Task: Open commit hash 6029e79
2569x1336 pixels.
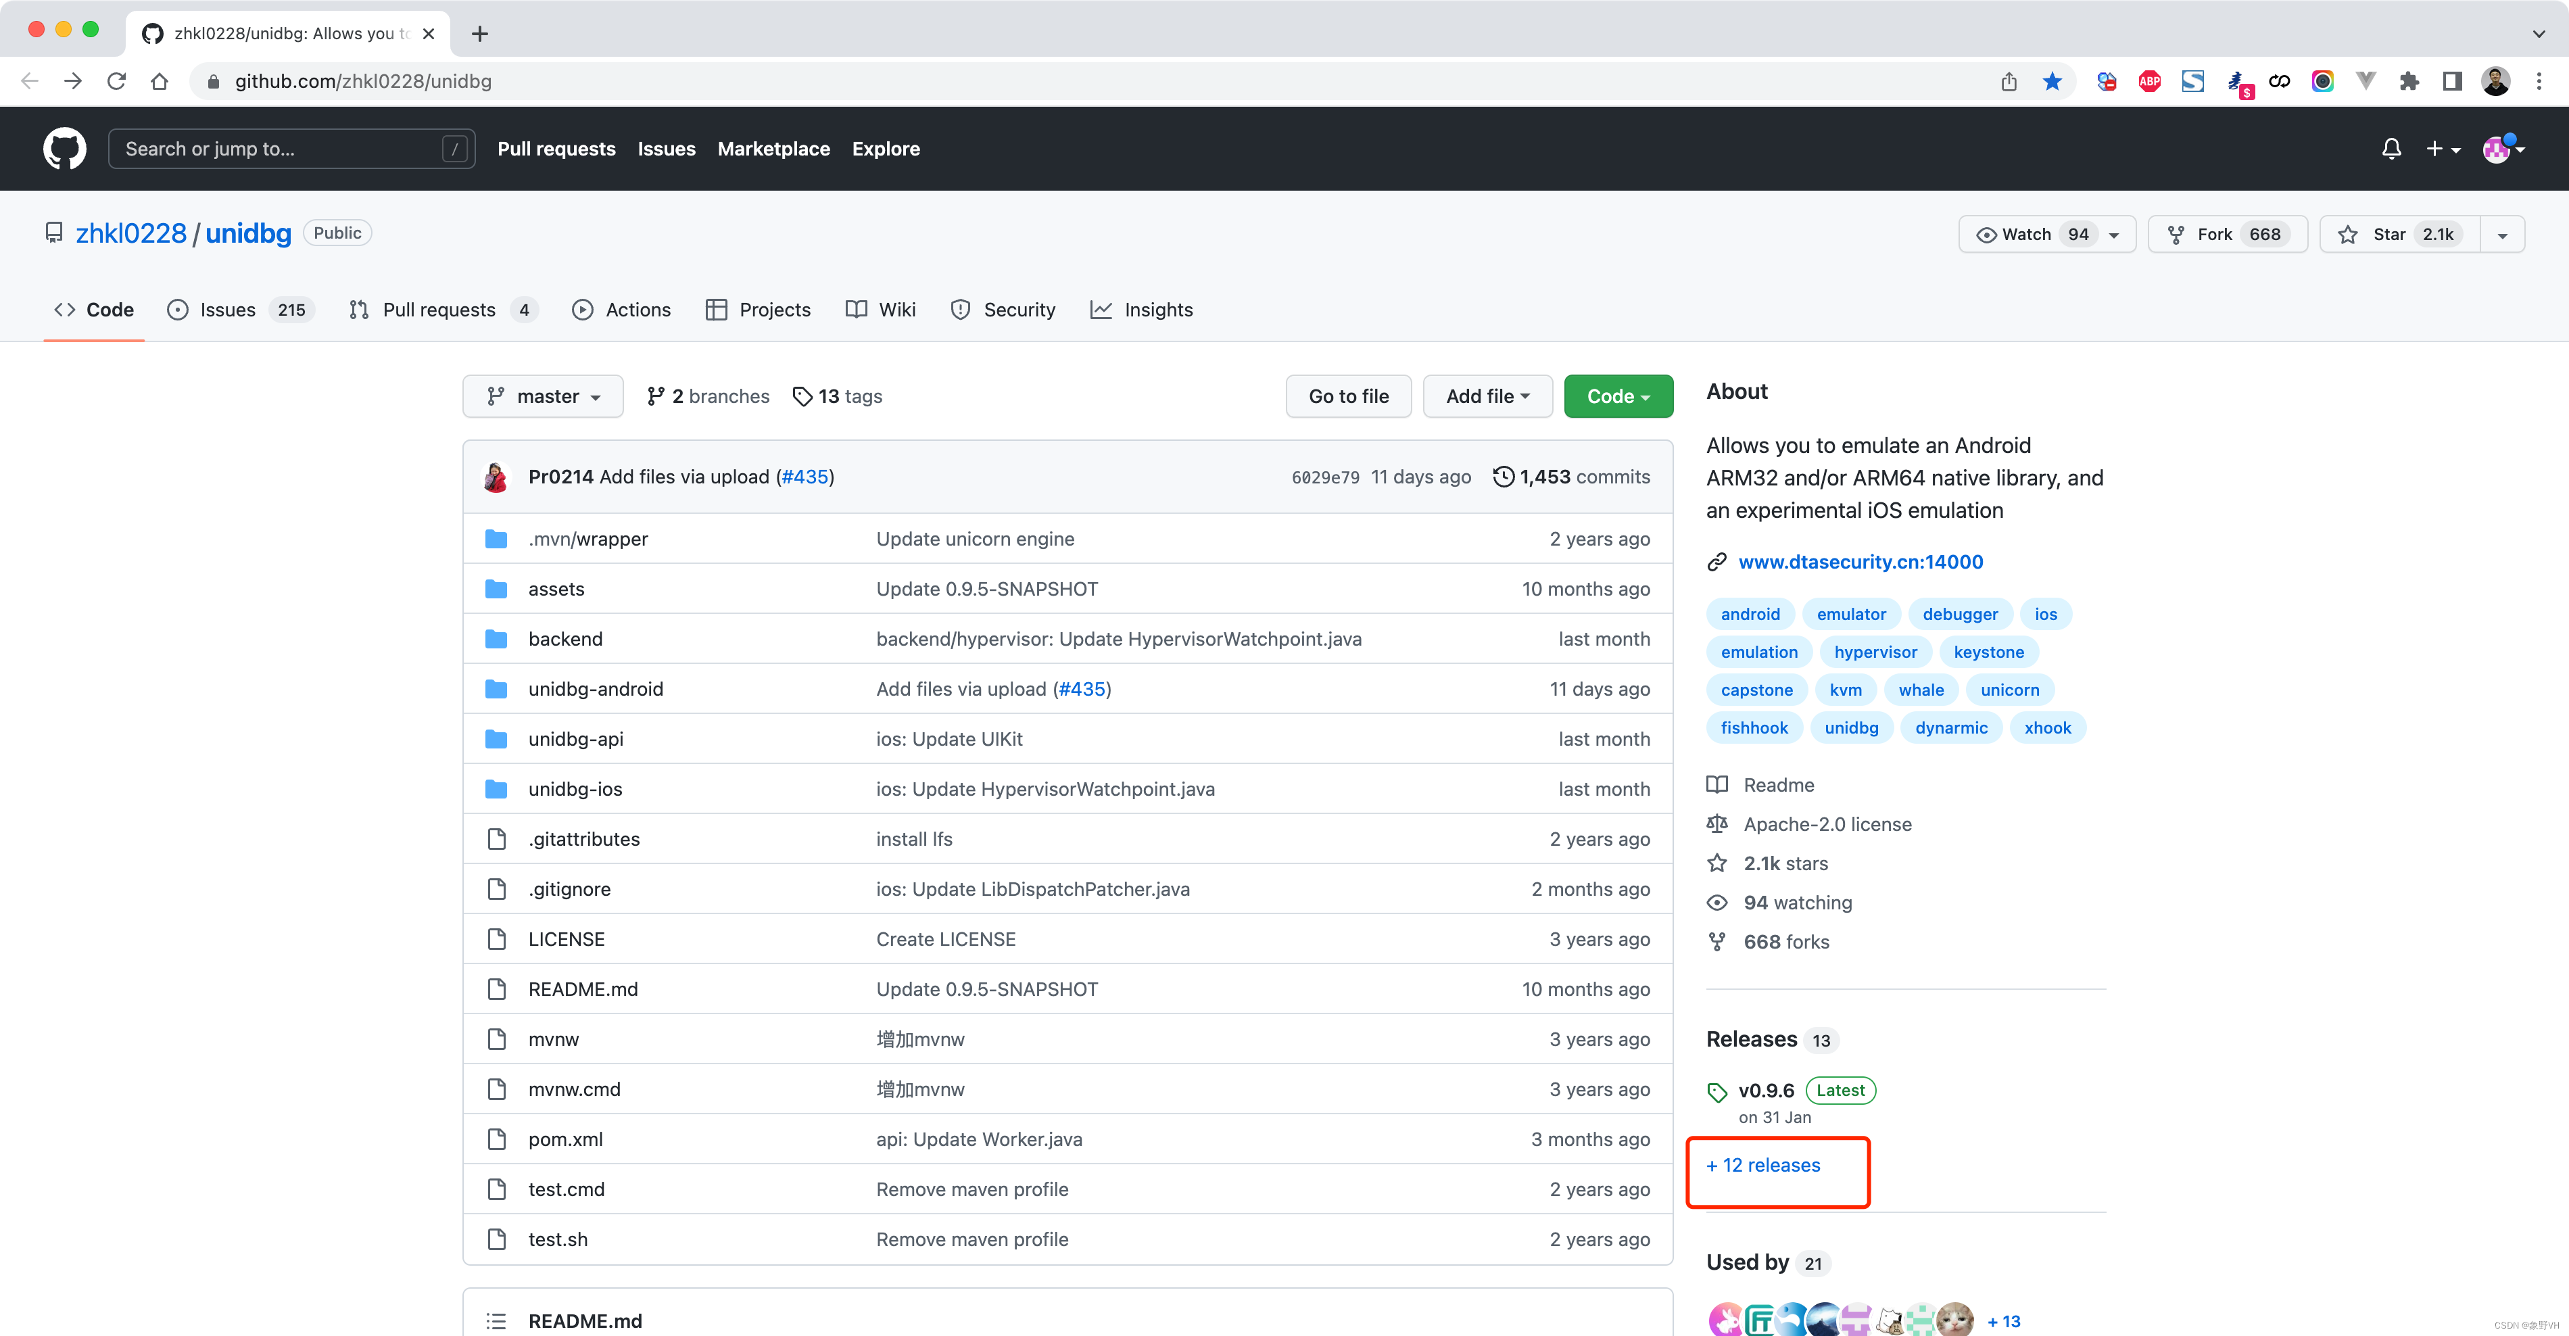Action: (x=1324, y=477)
